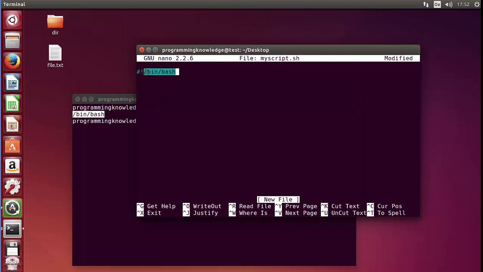Image resolution: width=483 pixels, height=272 pixels.
Task: Close the nano terminal window
Action: 142,50
